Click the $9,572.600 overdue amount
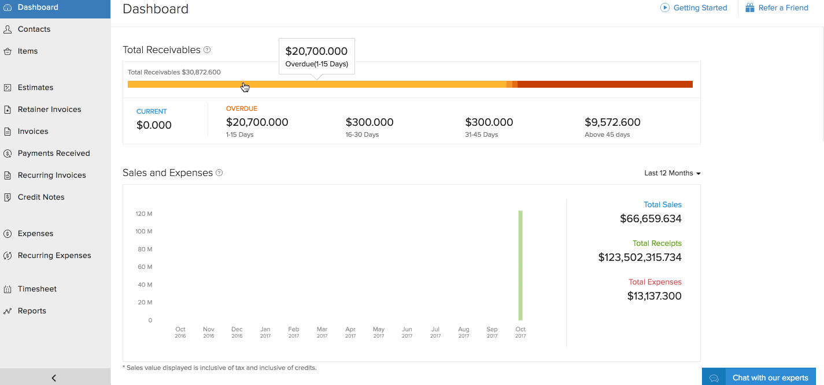Image resolution: width=824 pixels, height=385 pixels. click(x=612, y=122)
